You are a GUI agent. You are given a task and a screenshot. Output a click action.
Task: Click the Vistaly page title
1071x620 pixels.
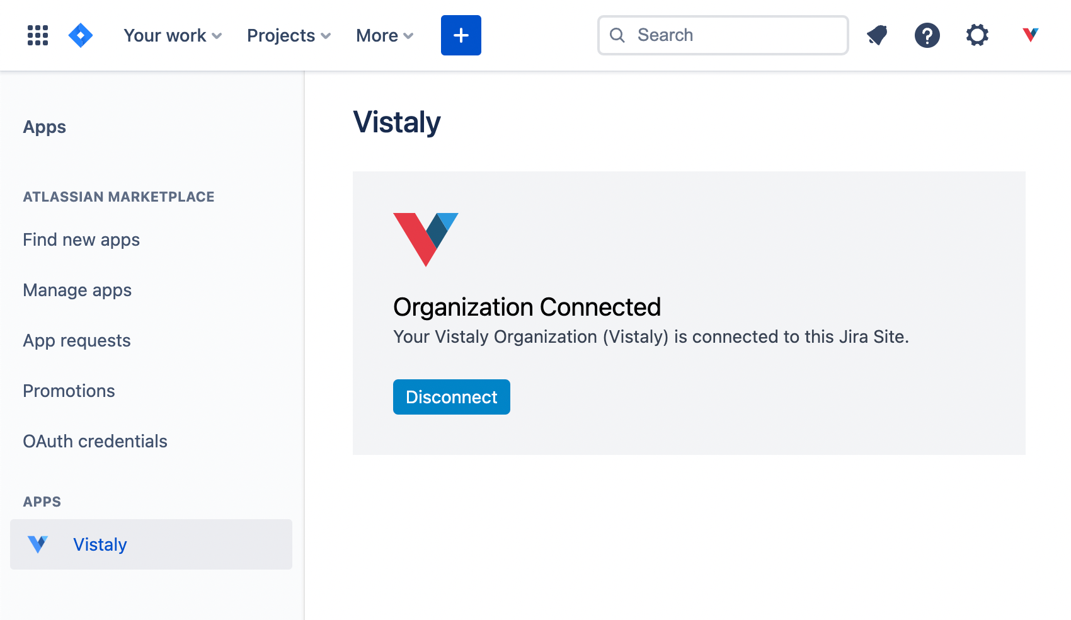[x=397, y=122]
